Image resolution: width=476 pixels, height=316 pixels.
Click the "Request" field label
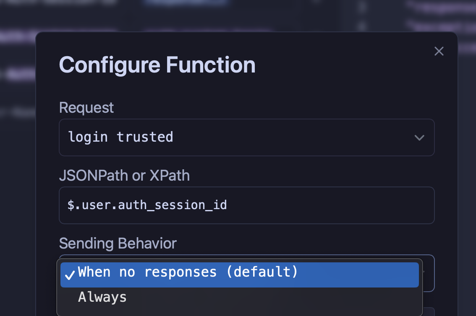point(86,108)
